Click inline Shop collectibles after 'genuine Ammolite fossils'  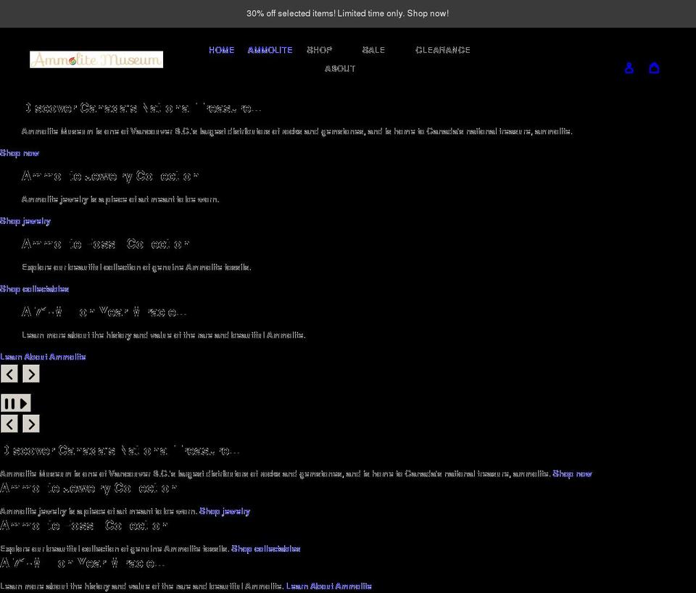266,549
